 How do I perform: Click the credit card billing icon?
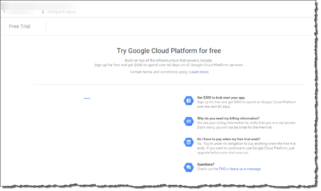pyautogui.click(x=188, y=121)
